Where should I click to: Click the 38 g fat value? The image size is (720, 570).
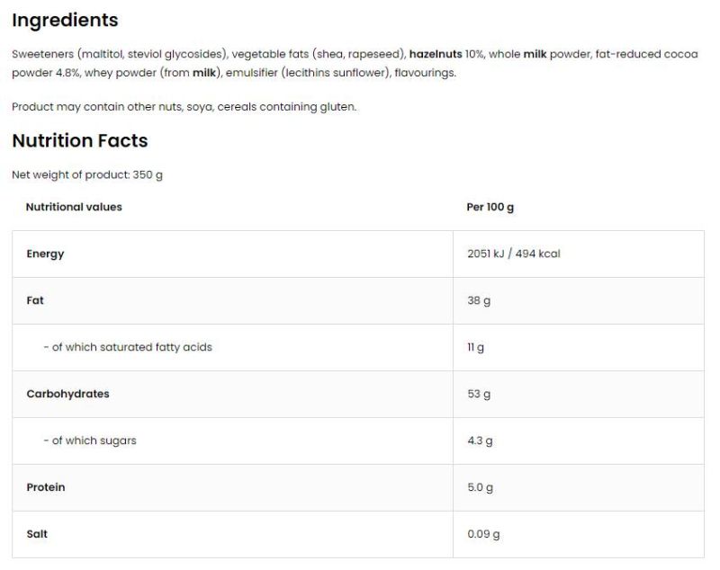[x=479, y=300]
